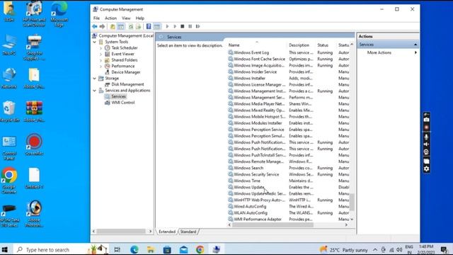Open Google Chrome from the taskbar
Screen dimensions: 453x255
click(200, 249)
